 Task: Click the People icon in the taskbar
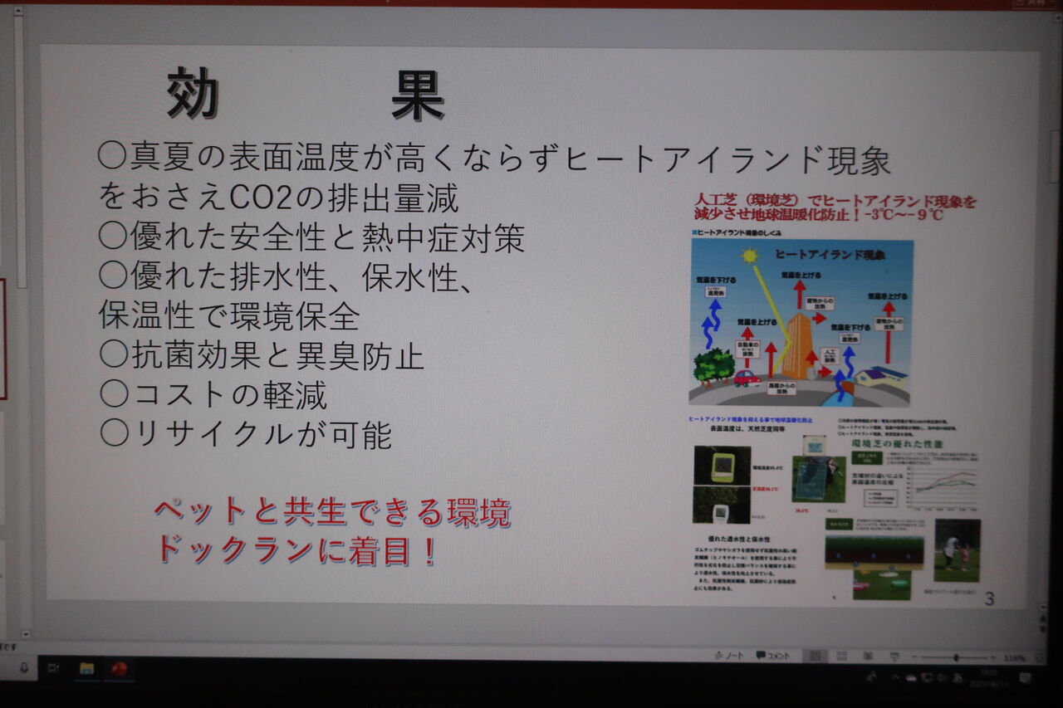[871, 676]
